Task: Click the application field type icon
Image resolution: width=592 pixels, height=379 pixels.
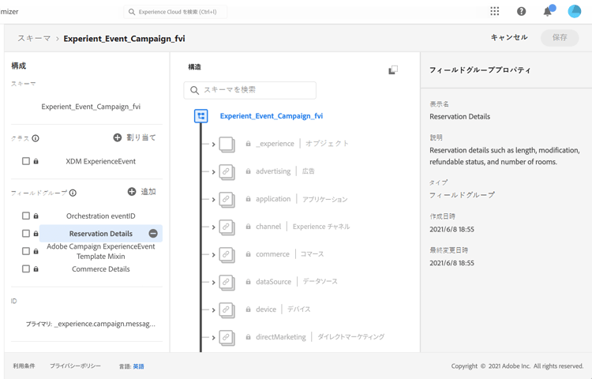Action: click(227, 199)
